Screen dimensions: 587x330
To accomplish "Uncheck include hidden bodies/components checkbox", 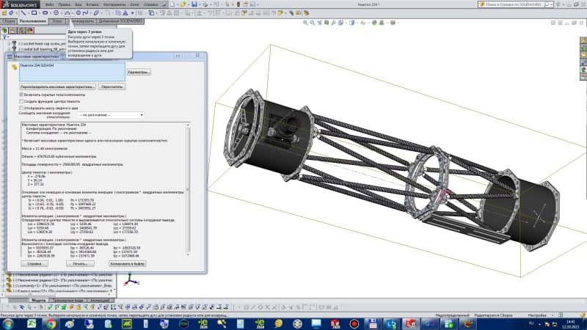I will pos(21,95).
